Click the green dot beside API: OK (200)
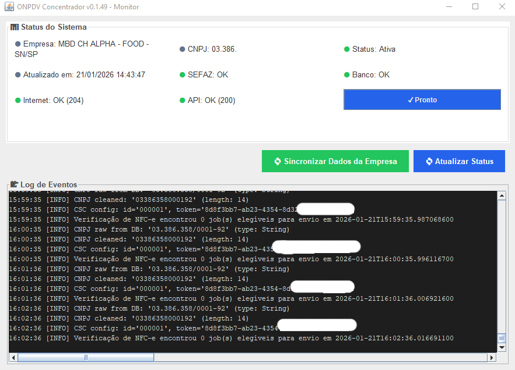The image size is (515, 370). coord(183,101)
